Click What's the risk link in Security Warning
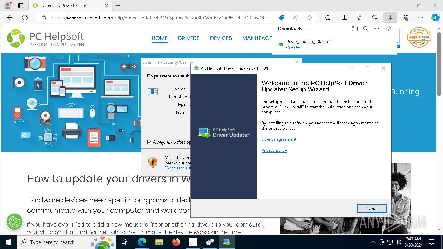 [178, 168]
